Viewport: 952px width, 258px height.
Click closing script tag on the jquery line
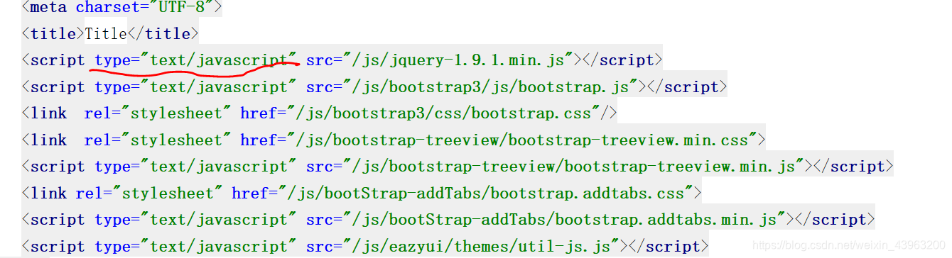point(622,60)
